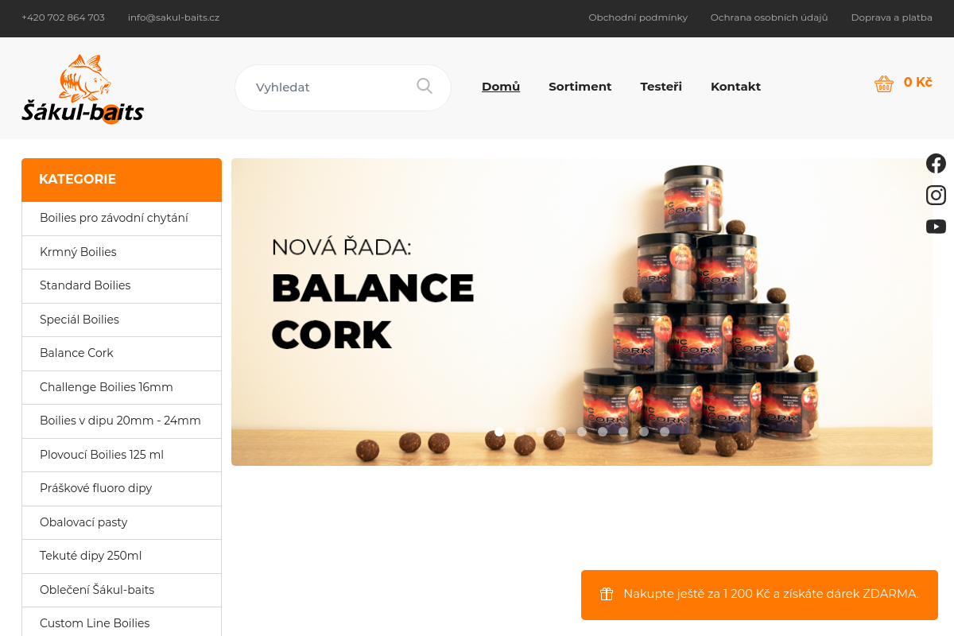The width and height of the screenshot is (954, 636).
Task: Open the Testeři menu item
Action: click(661, 87)
